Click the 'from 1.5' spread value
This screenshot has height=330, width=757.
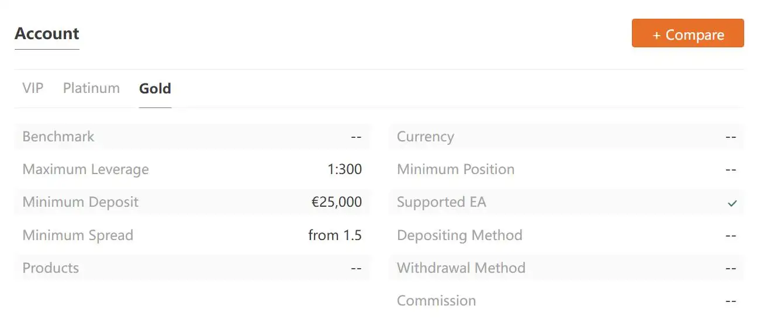[x=335, y=235]
